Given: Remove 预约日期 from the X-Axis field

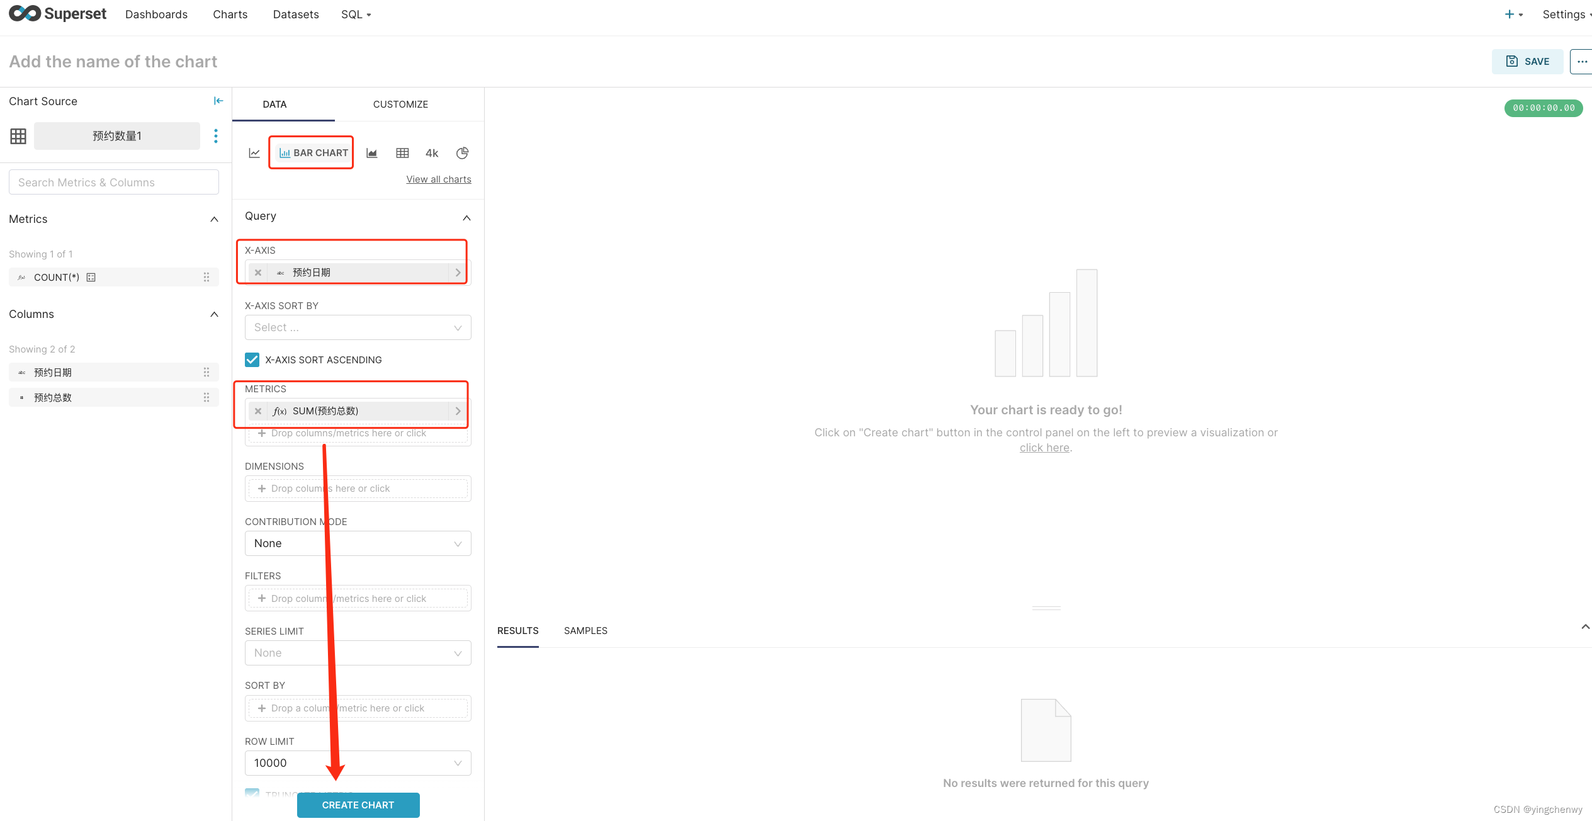Looking at the screenshot, I should point(258,273).
